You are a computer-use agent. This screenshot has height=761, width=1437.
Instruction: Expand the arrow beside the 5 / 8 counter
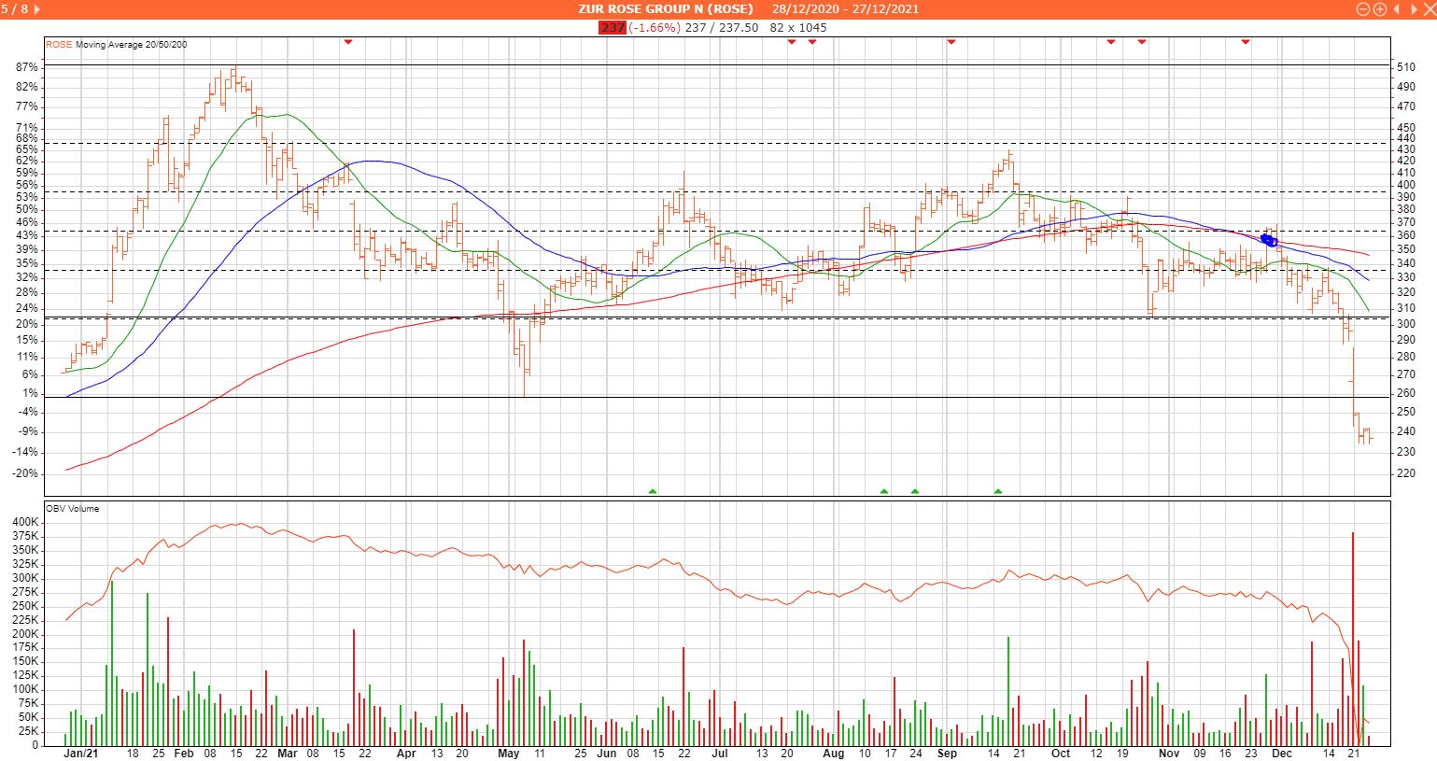click(36, 9)
